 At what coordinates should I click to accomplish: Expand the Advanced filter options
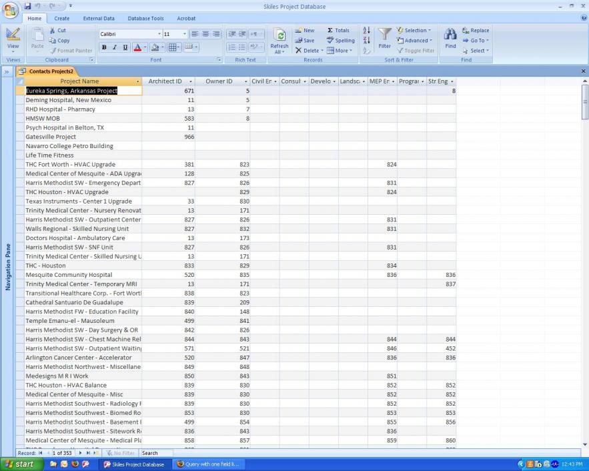click(415, 41)
